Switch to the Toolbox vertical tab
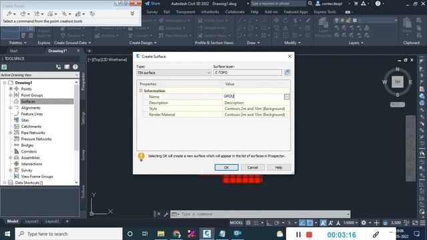The height and width of the screenshot is (240, 427). click(x=83, y=191)
